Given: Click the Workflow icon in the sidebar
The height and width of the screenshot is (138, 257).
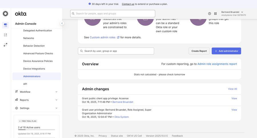Looking at the screenshot, I should (16, 92).
